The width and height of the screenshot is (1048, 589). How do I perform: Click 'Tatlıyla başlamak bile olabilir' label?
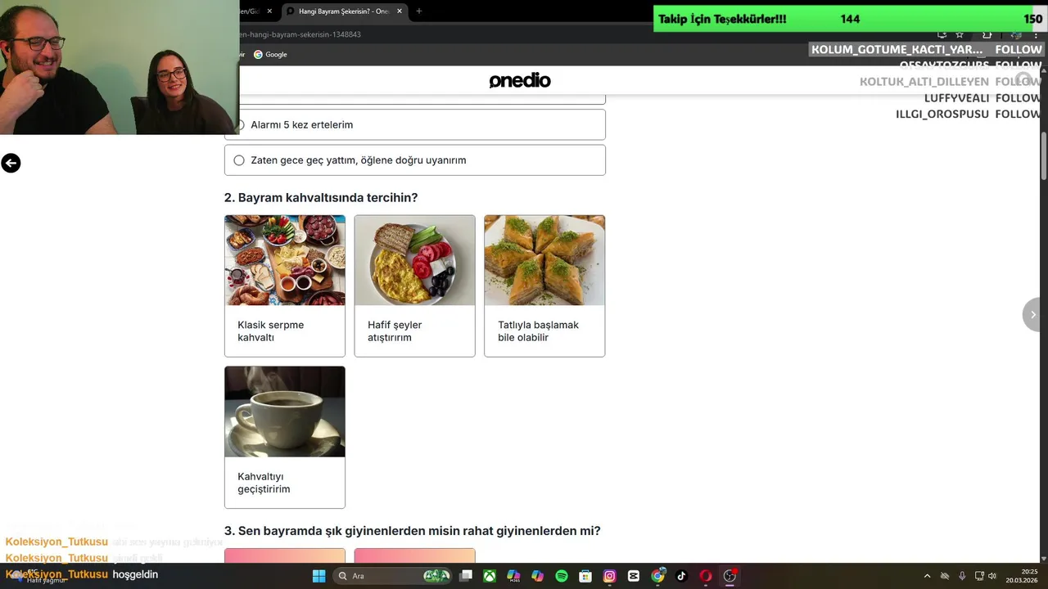(538, 331)
